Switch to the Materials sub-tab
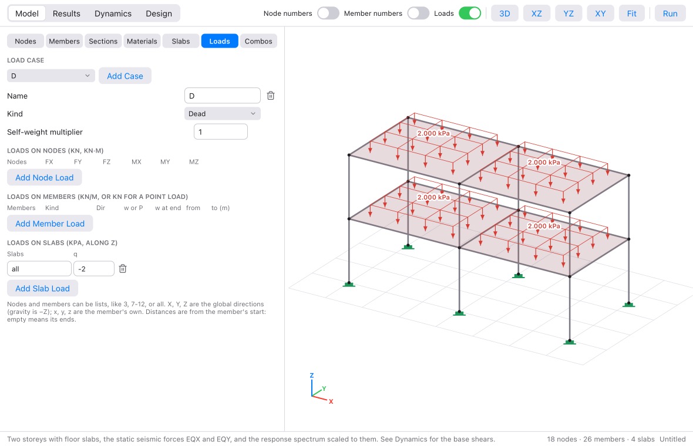Image resolution: width=693 pixels, height=446 pixels. click(x=142, y=41)
